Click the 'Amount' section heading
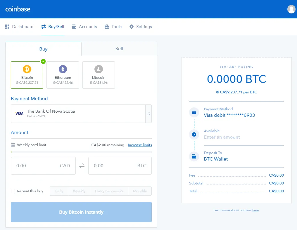Image resolution: width=297 pixels, height=230 pixels. [20, 133]
